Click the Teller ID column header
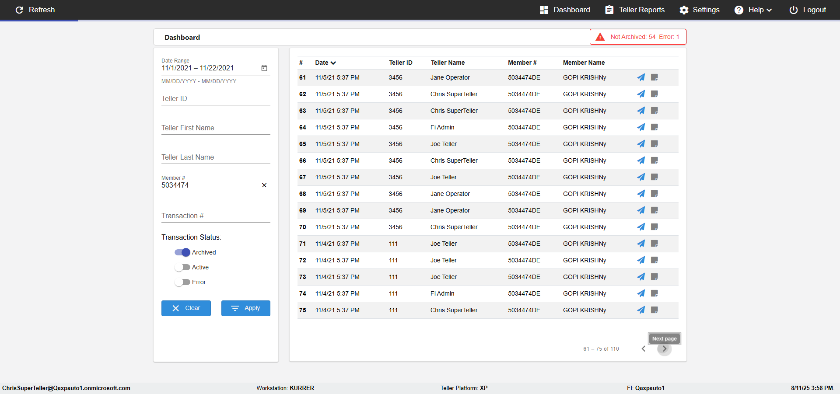The width and height of the screenshot is (840, 394). [x=401, y=63]
